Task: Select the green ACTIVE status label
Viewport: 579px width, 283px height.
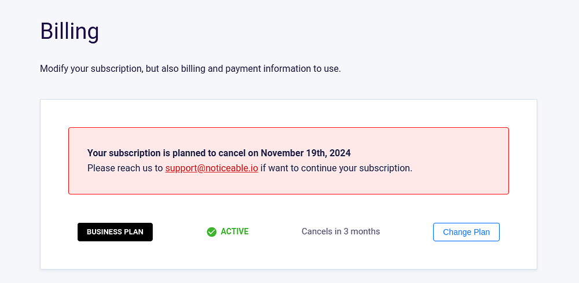Action: pyautogui.click(x=234, y=231)
